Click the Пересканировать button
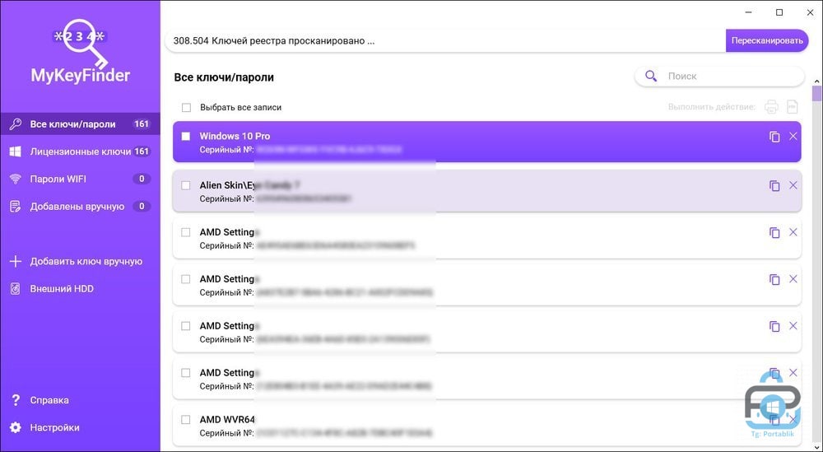 click(x=767, y=40)
